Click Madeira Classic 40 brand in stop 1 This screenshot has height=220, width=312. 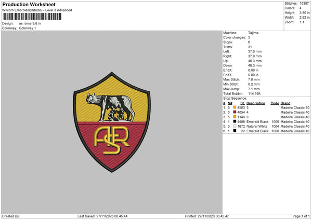295,107
